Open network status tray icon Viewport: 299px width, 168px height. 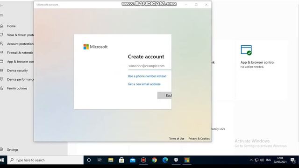coord(256,160)
